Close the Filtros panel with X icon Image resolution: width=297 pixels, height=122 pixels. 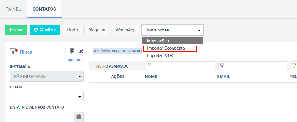[x=81, y=51]
